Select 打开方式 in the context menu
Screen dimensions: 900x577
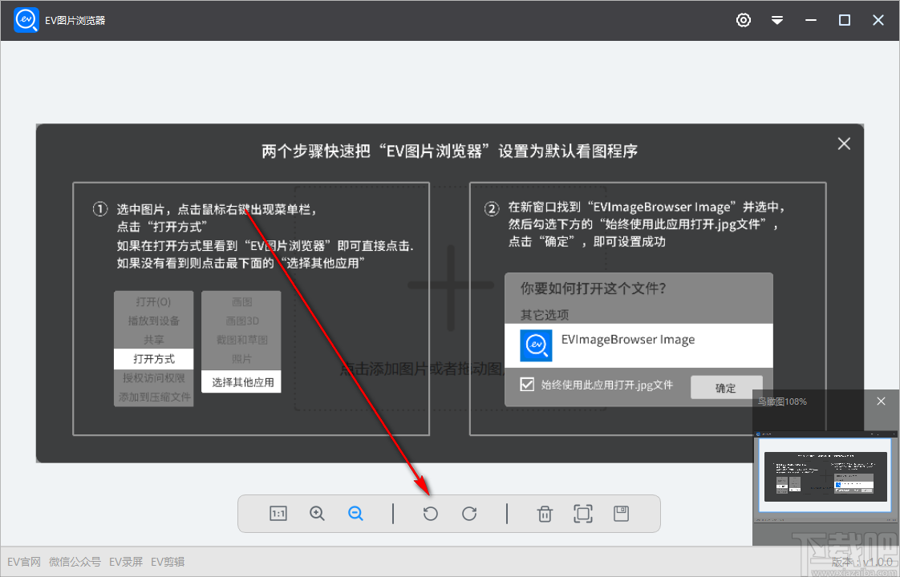click(x=153, y=359)
